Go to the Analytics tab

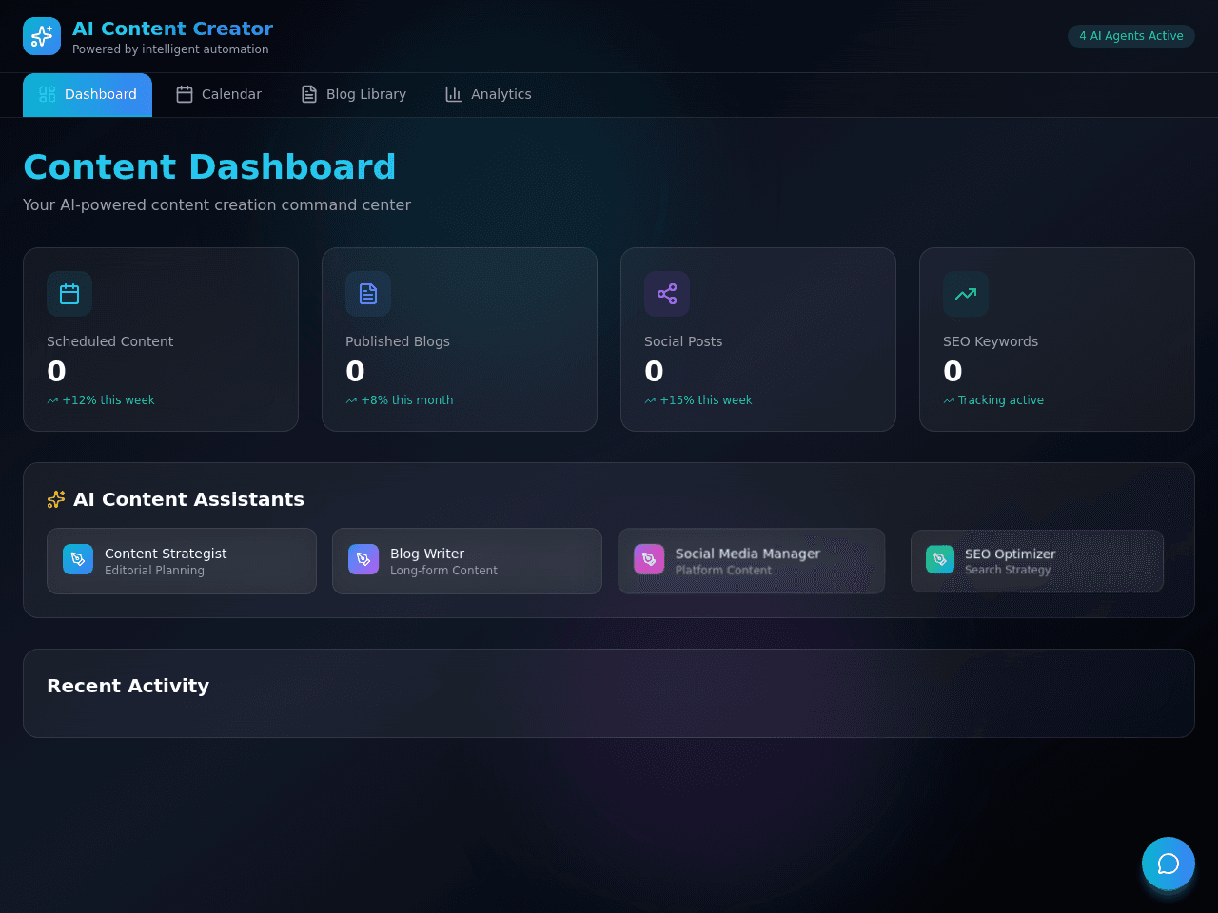click(x=489, y=94)
